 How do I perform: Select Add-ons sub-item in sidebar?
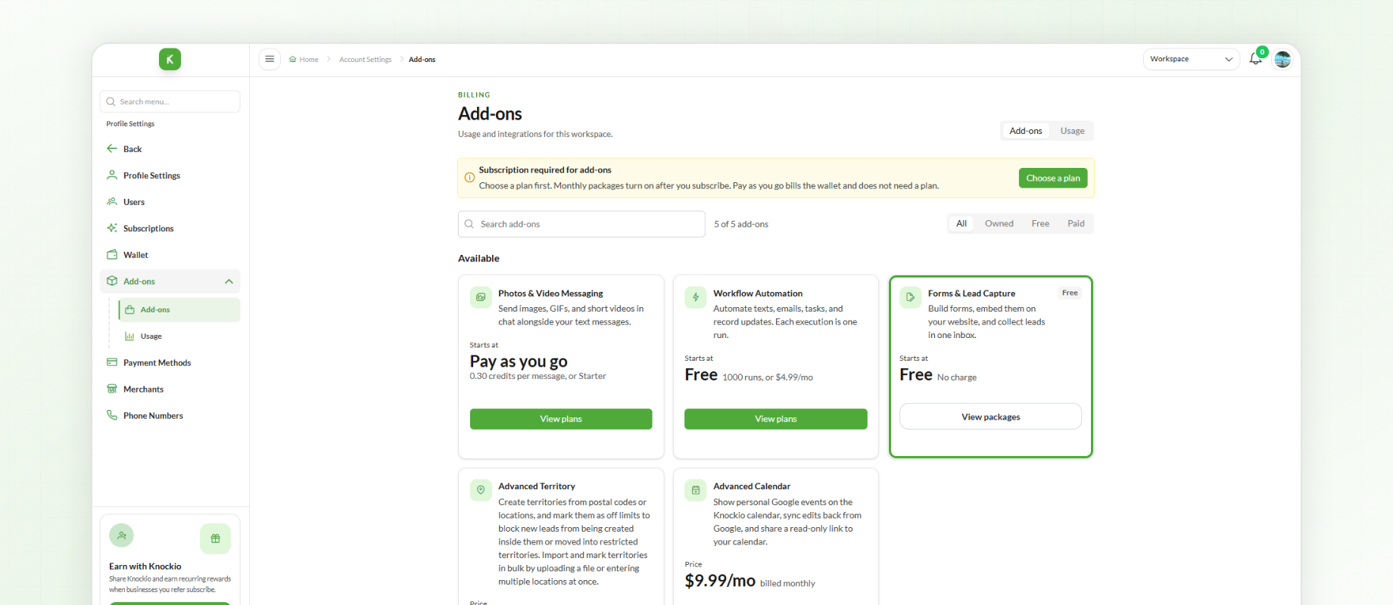click(179, 309)
